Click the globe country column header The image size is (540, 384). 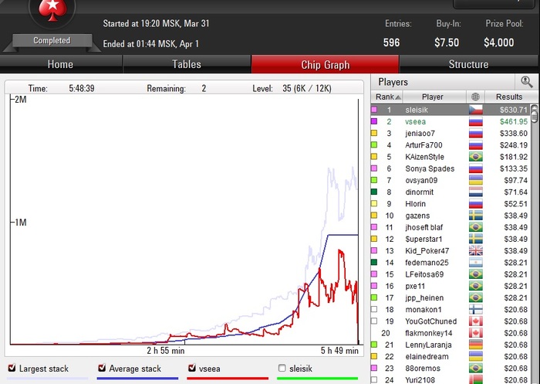click(x=475, y=97)
